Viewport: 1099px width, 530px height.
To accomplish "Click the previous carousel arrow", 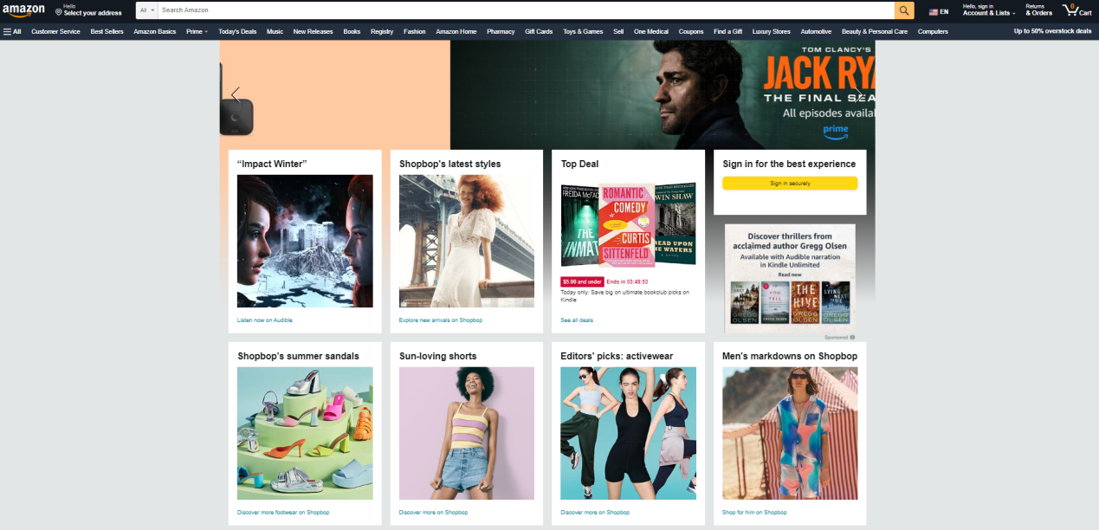I will (x=235, y=94).
